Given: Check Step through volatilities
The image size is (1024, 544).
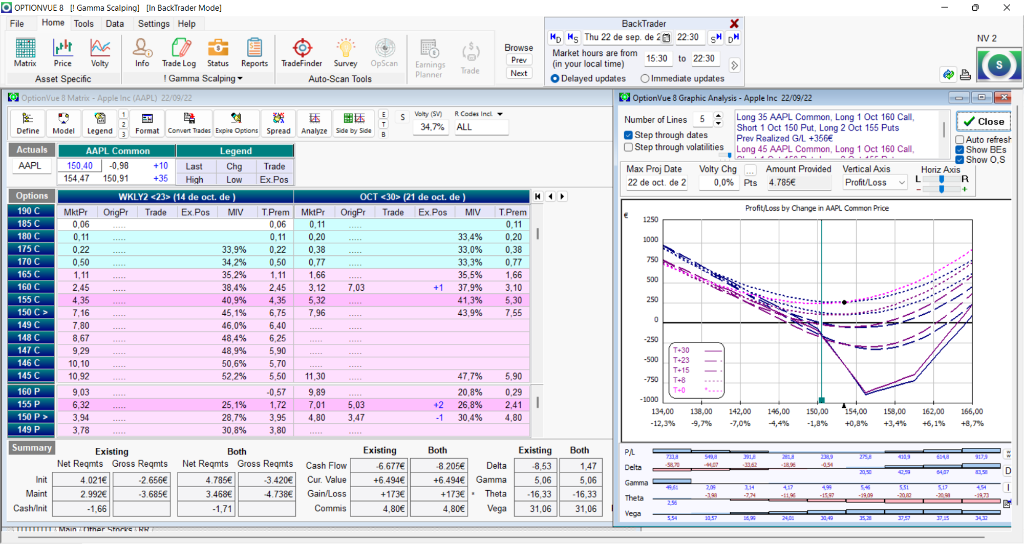Looking at the screenshot, I should click(629, 147).
